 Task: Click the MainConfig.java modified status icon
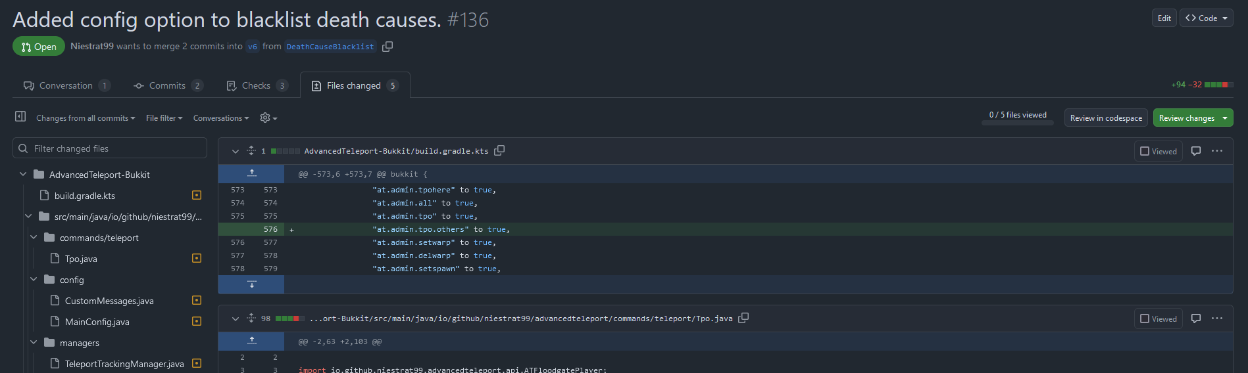pyautogui.click(x=196, y=321)
